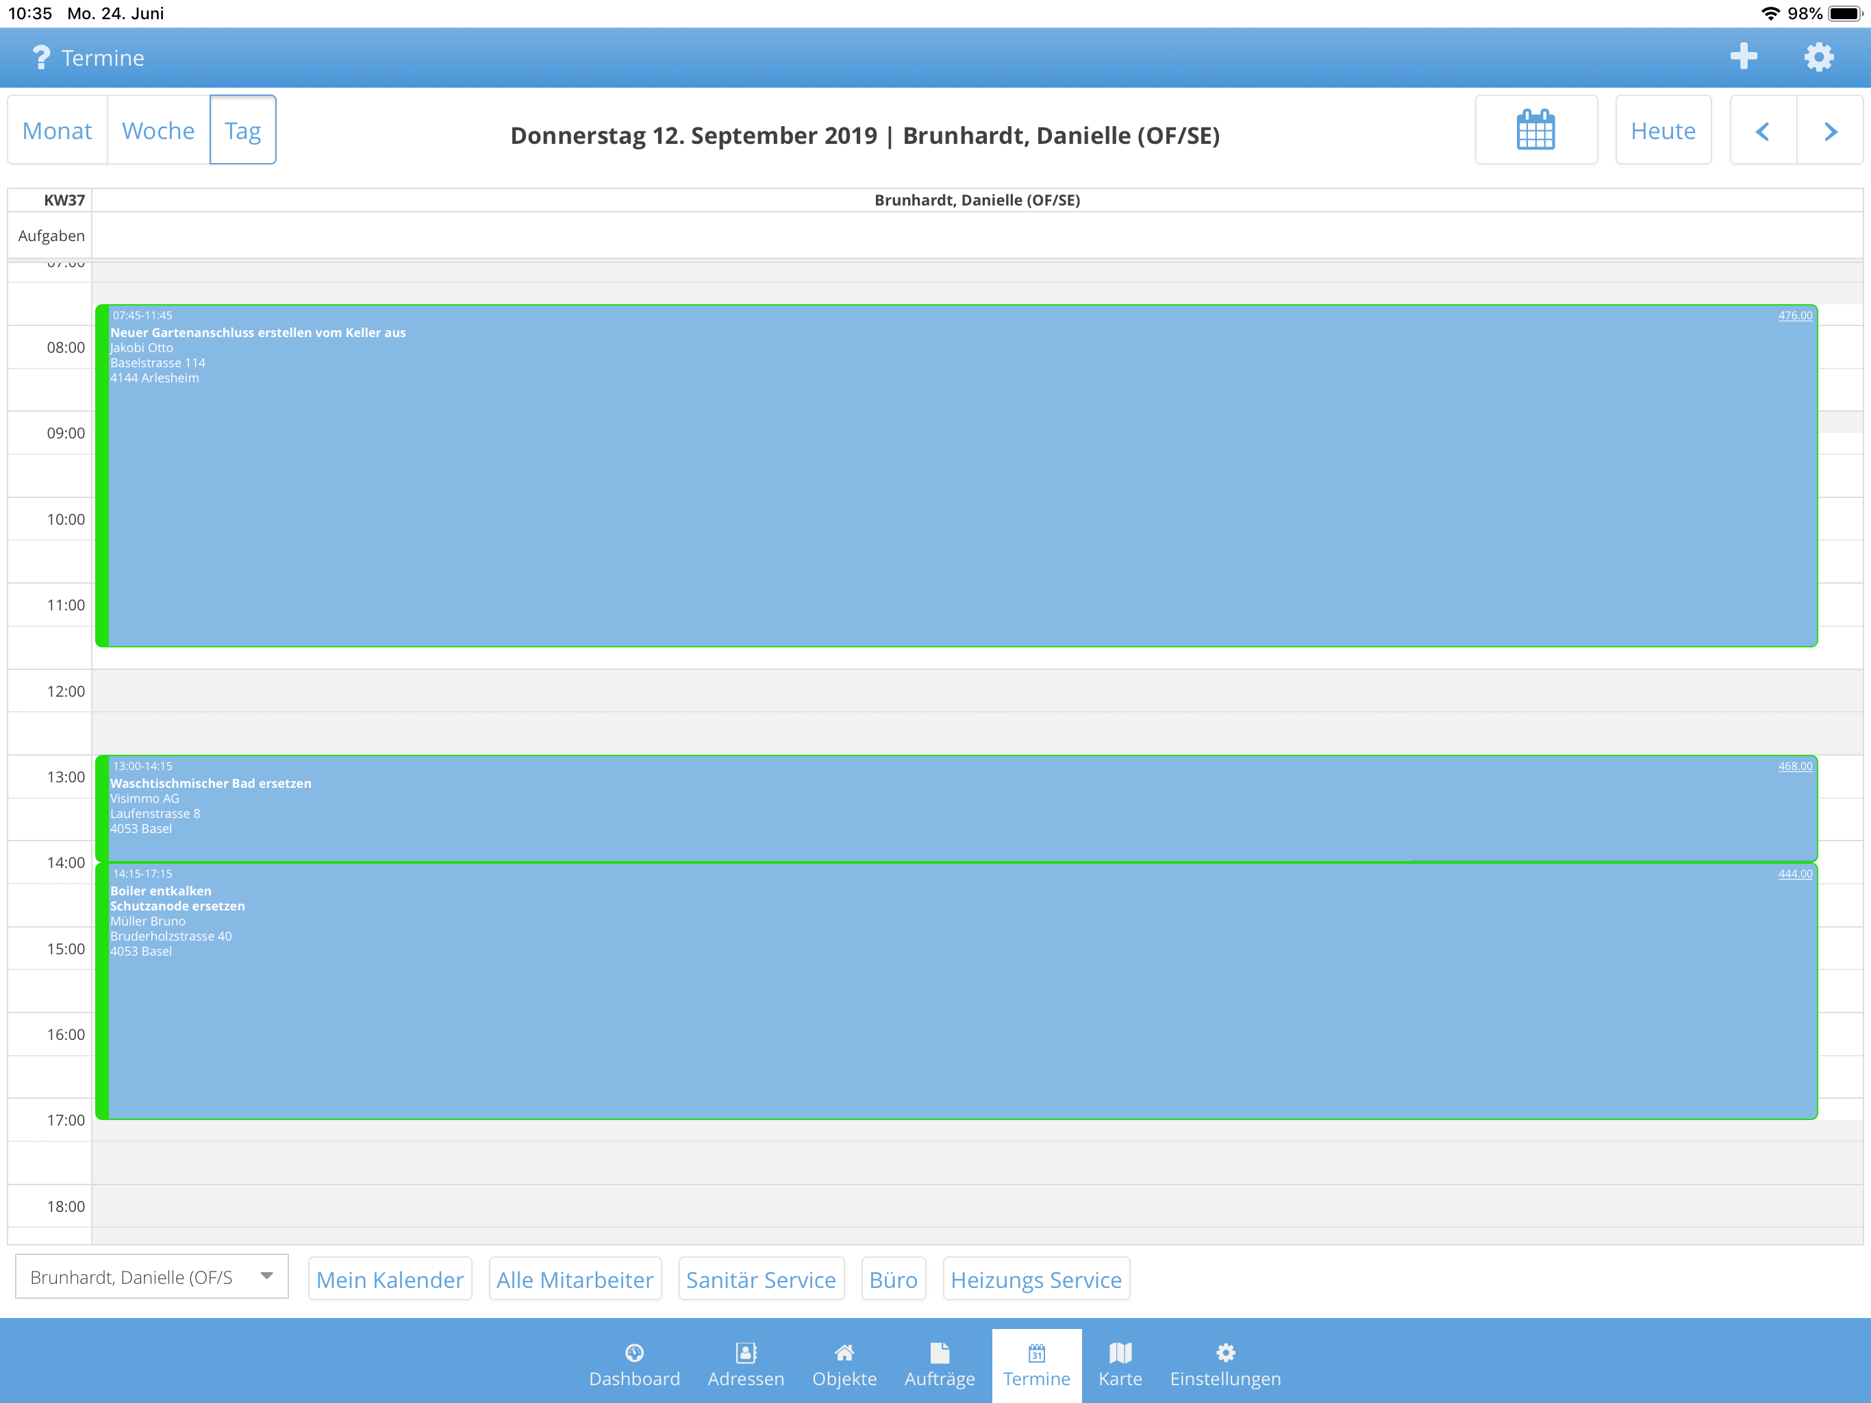This screenshot has height=1403, width=1871.
Task: Filter by Sanitär Service group
Action: [x=762, y=1280]
